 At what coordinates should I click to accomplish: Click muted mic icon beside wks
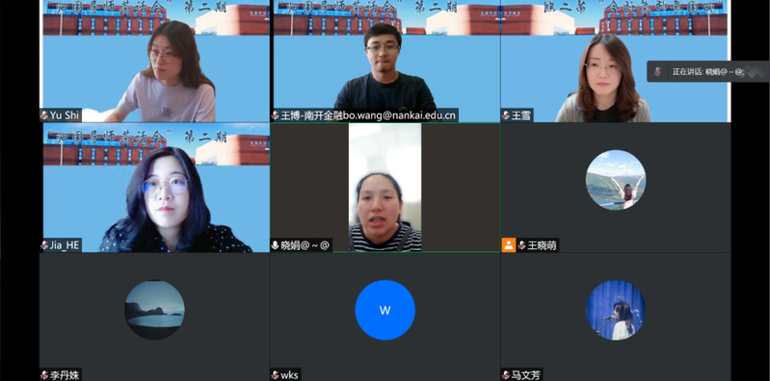point(276,375)
